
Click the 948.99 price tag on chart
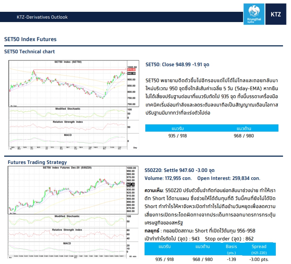coord(131,73)
